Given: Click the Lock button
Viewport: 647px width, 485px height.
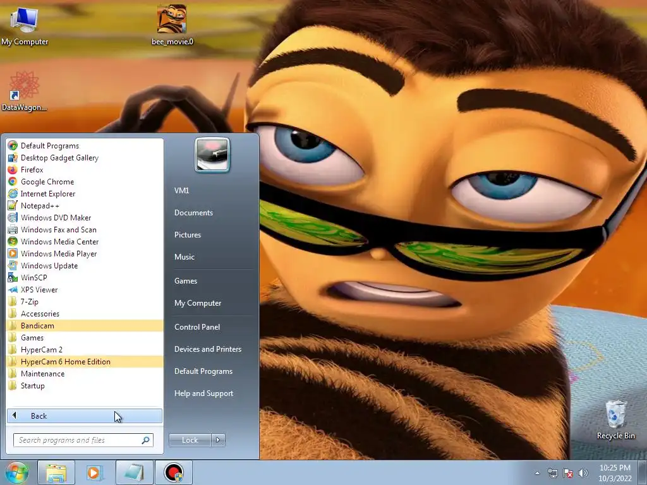Looking at the screenshot, I should (190, 440).
